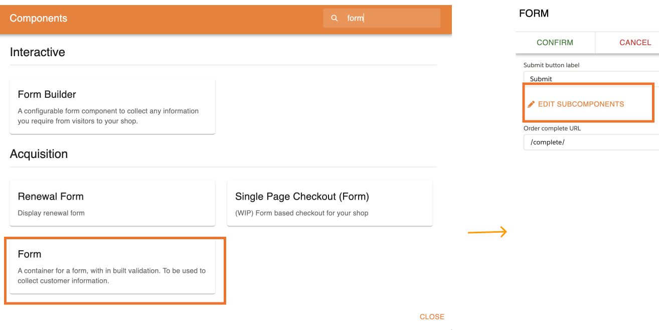Click the Submit button label input
This screenshot has width=659, height=330.
click(592, 79)
